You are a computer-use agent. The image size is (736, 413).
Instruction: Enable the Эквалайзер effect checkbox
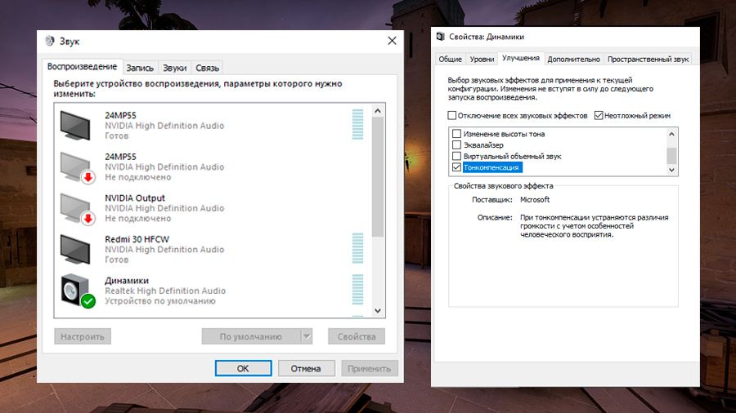[456, 144]
